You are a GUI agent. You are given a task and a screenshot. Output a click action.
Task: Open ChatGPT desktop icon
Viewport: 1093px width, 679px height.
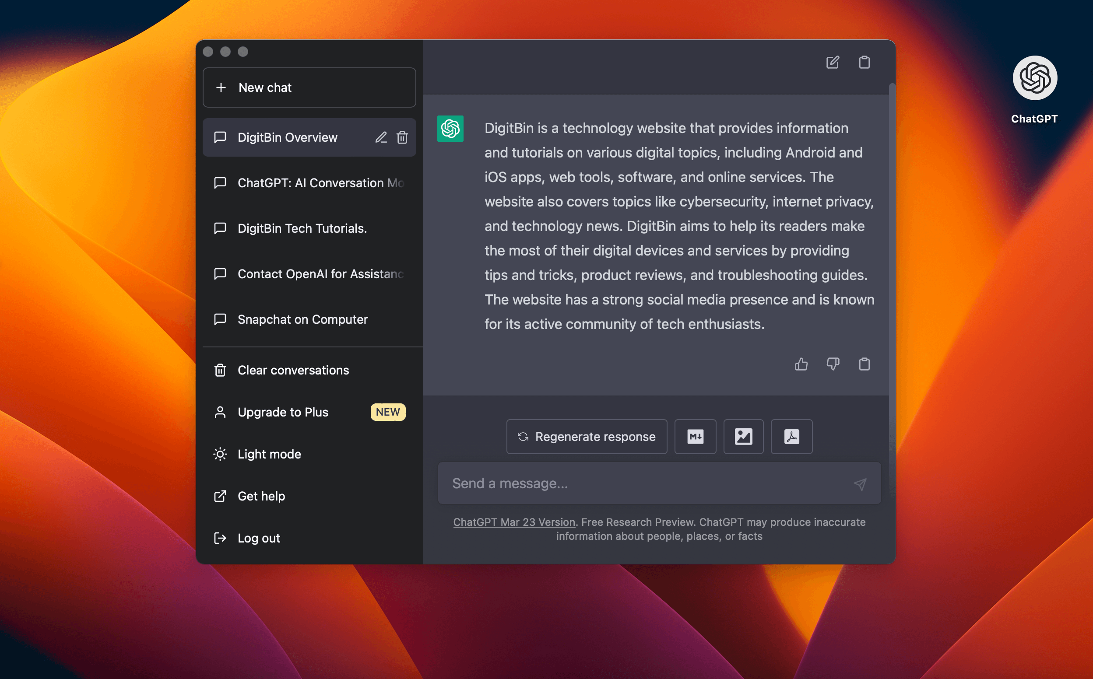(x=1035, y=78)
